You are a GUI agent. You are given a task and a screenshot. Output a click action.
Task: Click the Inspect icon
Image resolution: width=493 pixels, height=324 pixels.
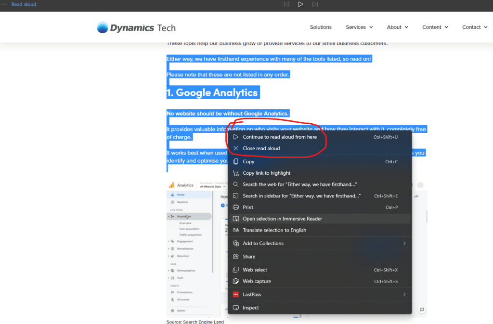(236, 308)
